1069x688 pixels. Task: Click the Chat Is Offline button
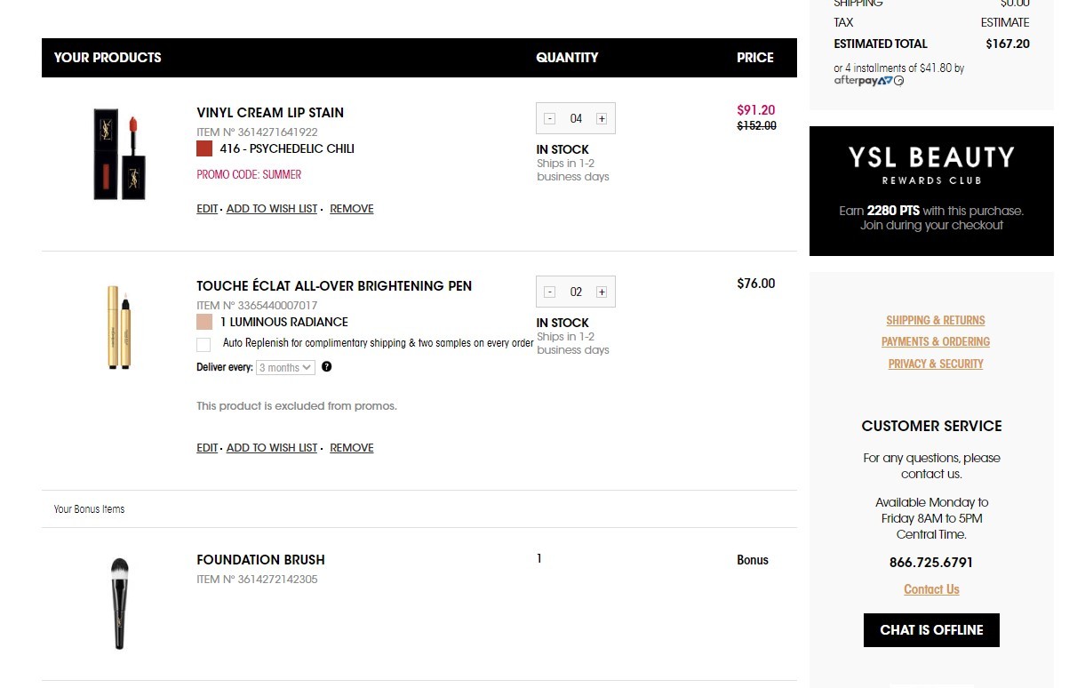coord(931,630)
